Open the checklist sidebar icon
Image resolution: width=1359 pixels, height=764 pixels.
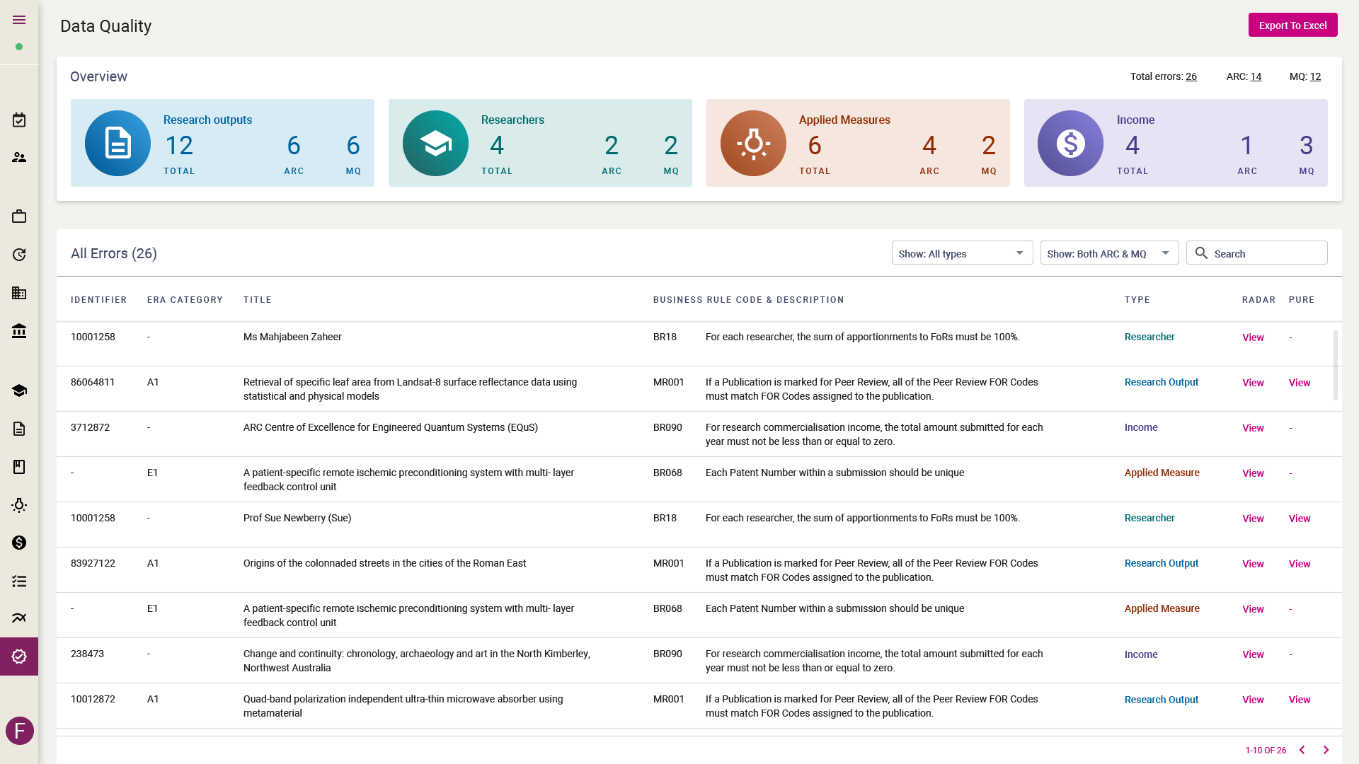pos(19,581)
